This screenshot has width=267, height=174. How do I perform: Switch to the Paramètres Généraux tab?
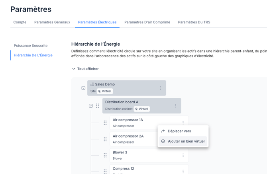pyautogui.click(x=52, y=22)
